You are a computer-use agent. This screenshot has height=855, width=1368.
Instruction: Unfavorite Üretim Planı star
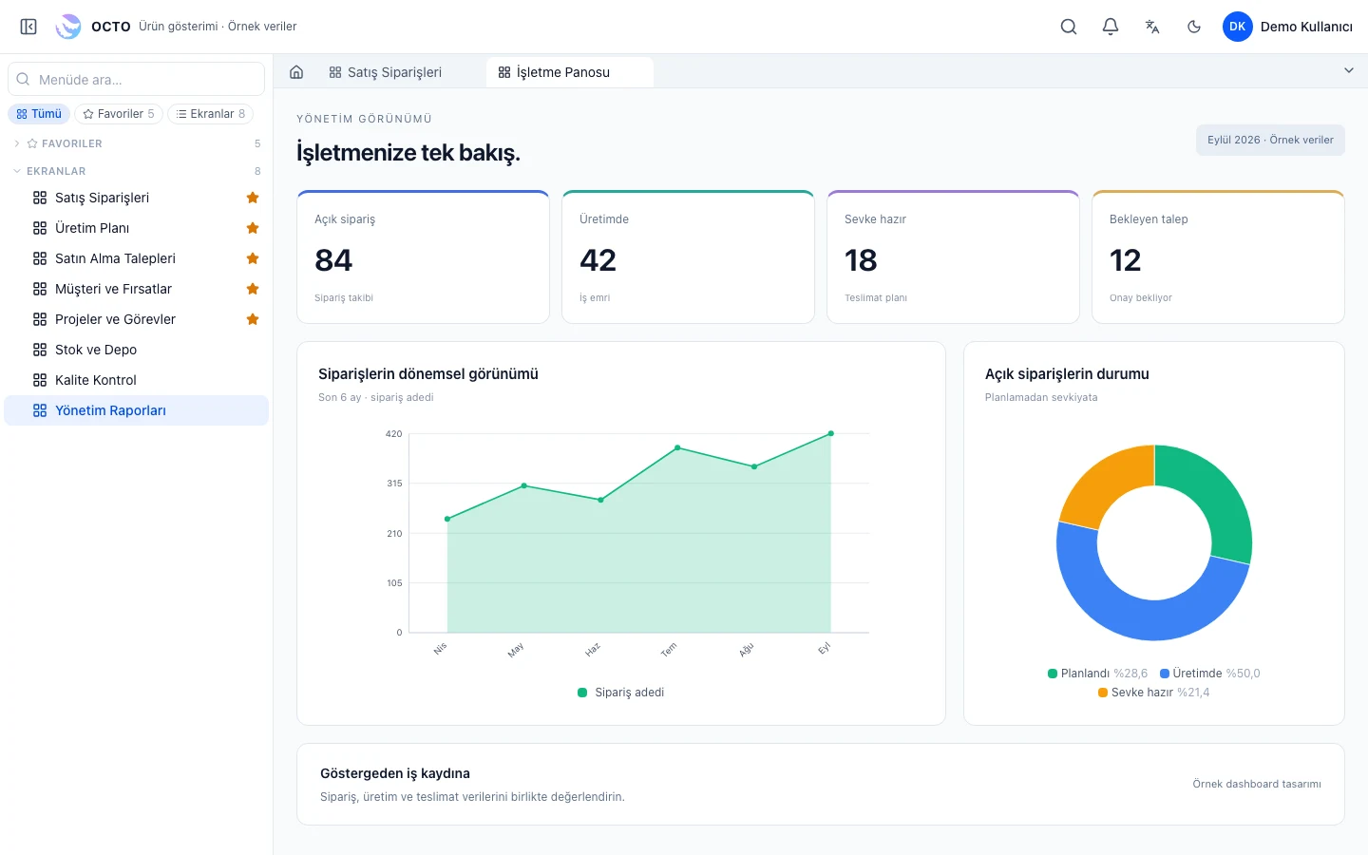253,228
